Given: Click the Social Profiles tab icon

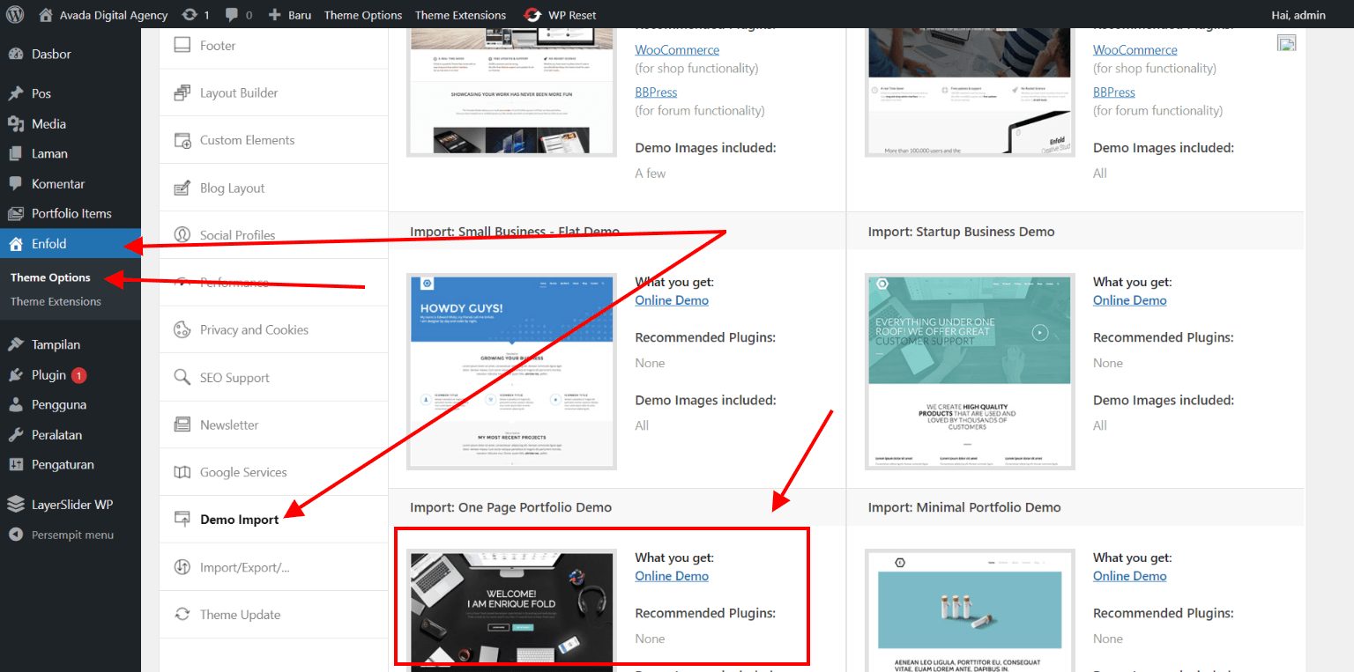Looking at the screenshot, I should point(182,235).
